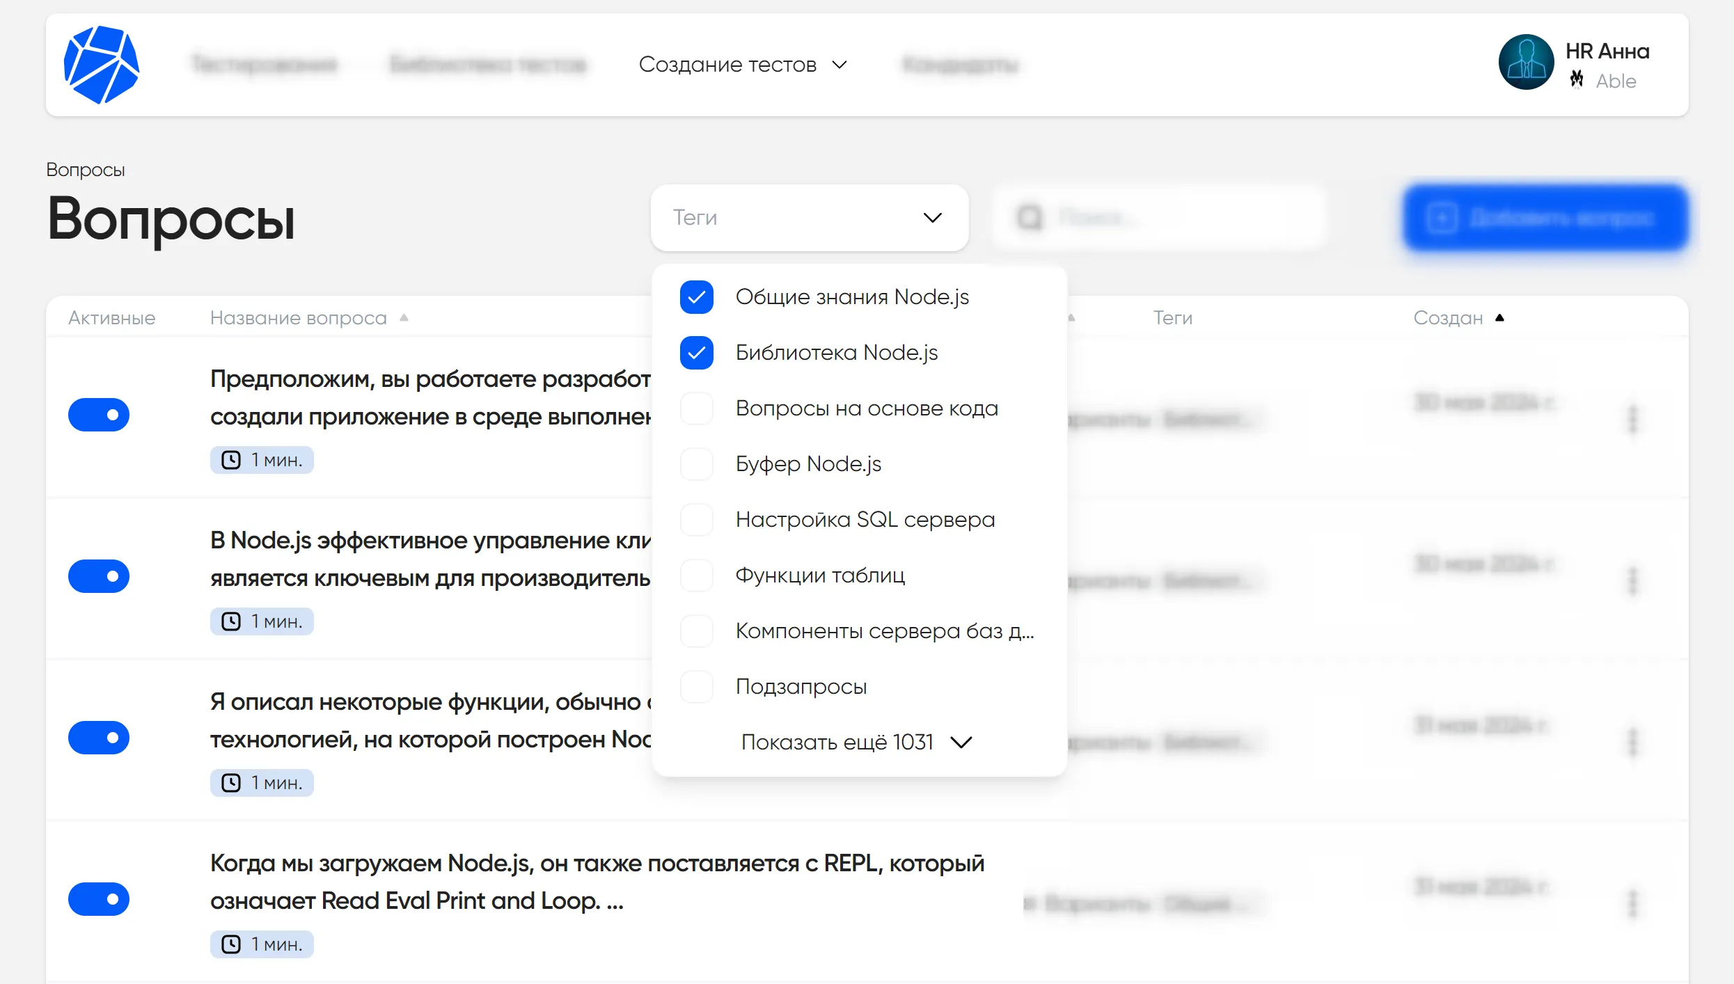Open three-dot menu of the REPL question row
Screen dimensions: 1734x984
pyautogui.click(x=1632, y=903)
